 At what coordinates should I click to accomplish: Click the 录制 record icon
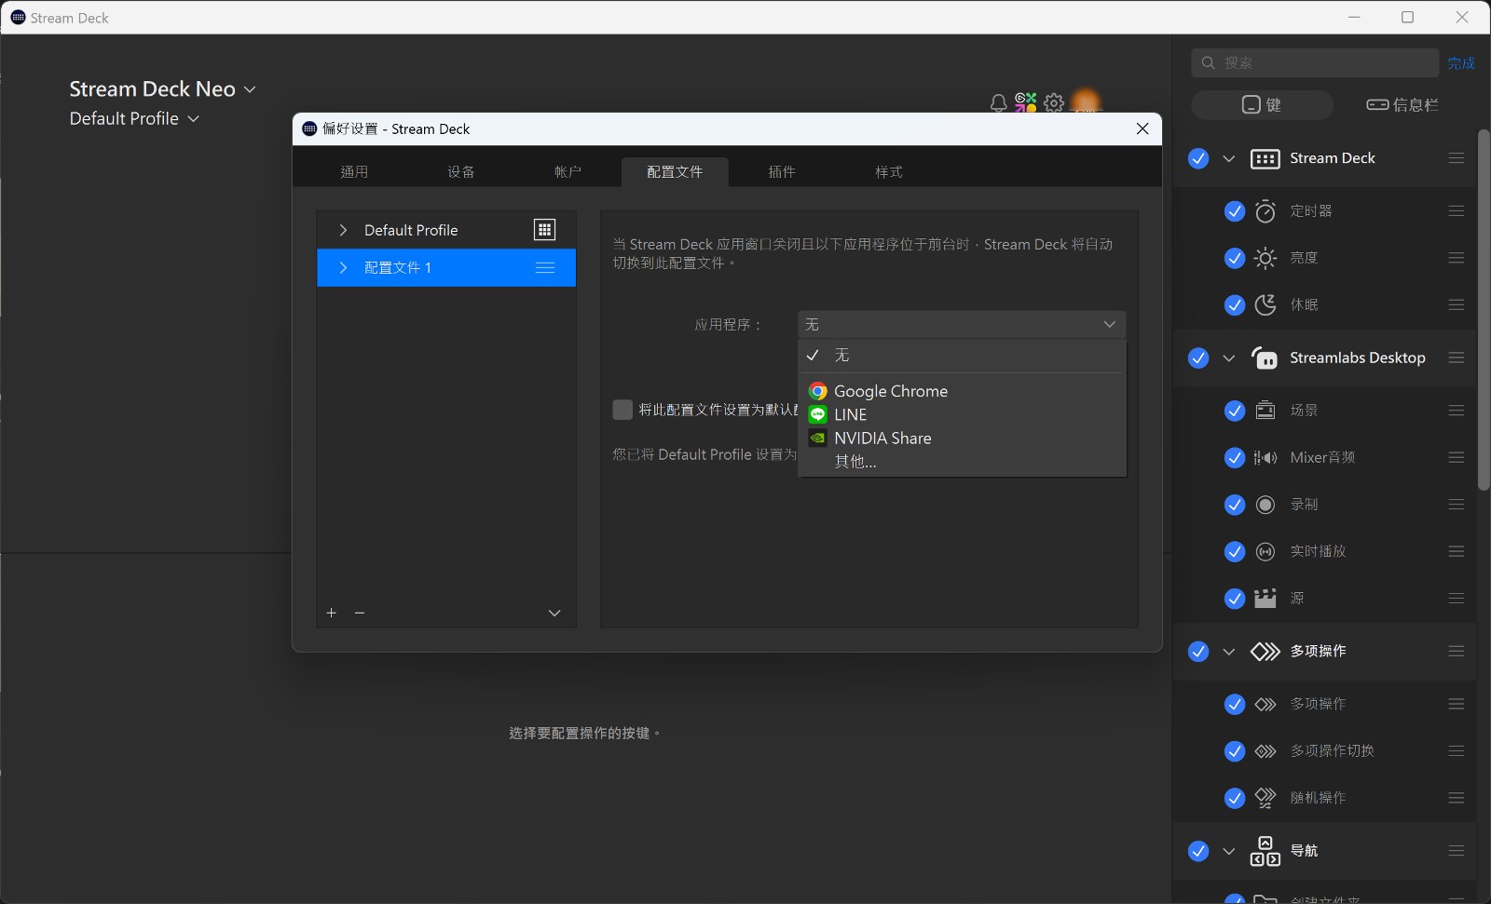(x=1265, y=505)
